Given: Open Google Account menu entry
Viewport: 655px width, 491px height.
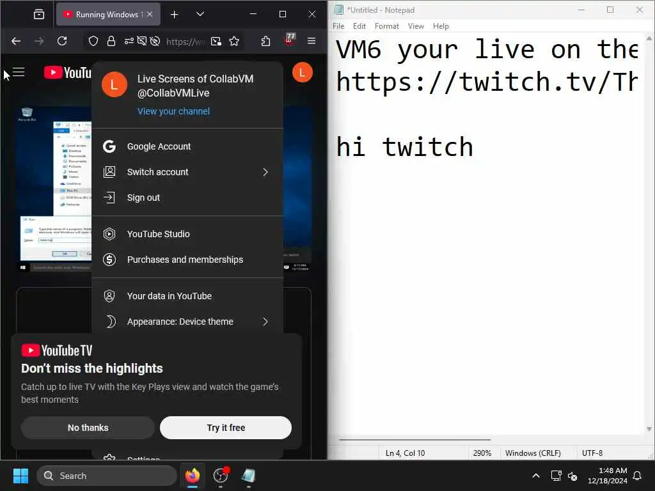Looking at the screenshot, I should click(187, 146).
